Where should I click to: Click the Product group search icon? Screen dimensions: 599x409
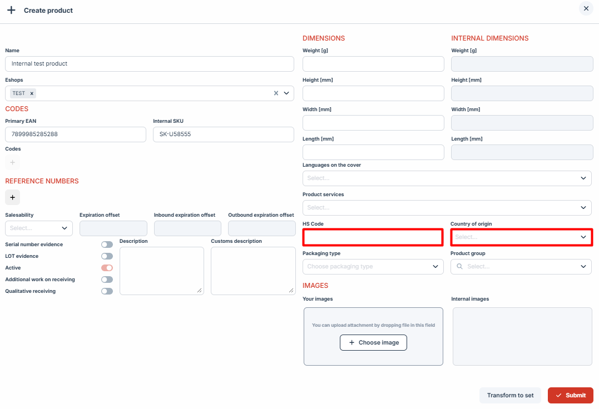459,267
